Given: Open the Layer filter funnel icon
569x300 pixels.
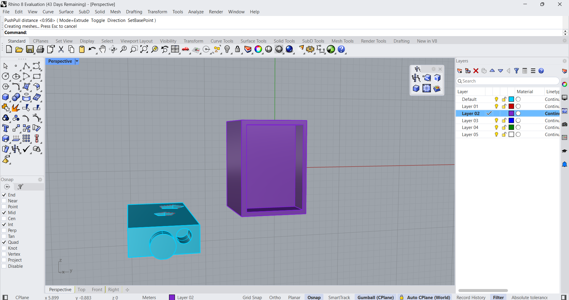Looking at the screenshot, I should (x=517, y=71).
